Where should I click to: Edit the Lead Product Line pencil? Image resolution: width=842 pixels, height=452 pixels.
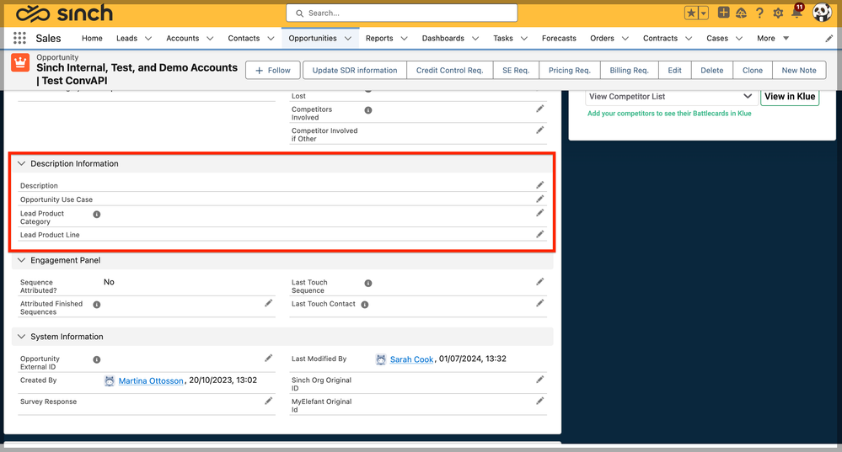pyautogui.click(x=539, y=234)
